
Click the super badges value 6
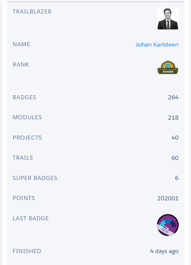point(177,178)
